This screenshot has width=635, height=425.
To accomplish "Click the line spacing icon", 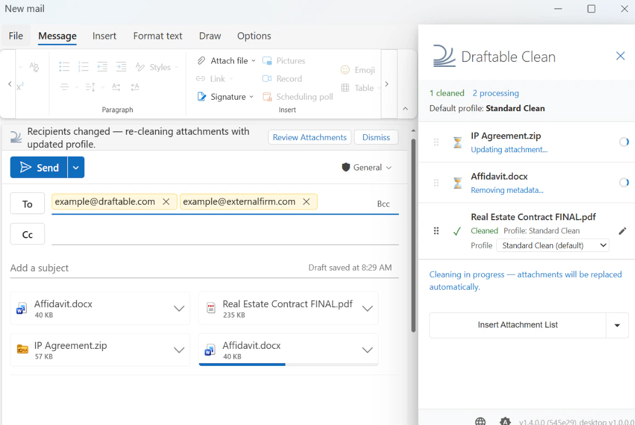I will click(90, 87).
